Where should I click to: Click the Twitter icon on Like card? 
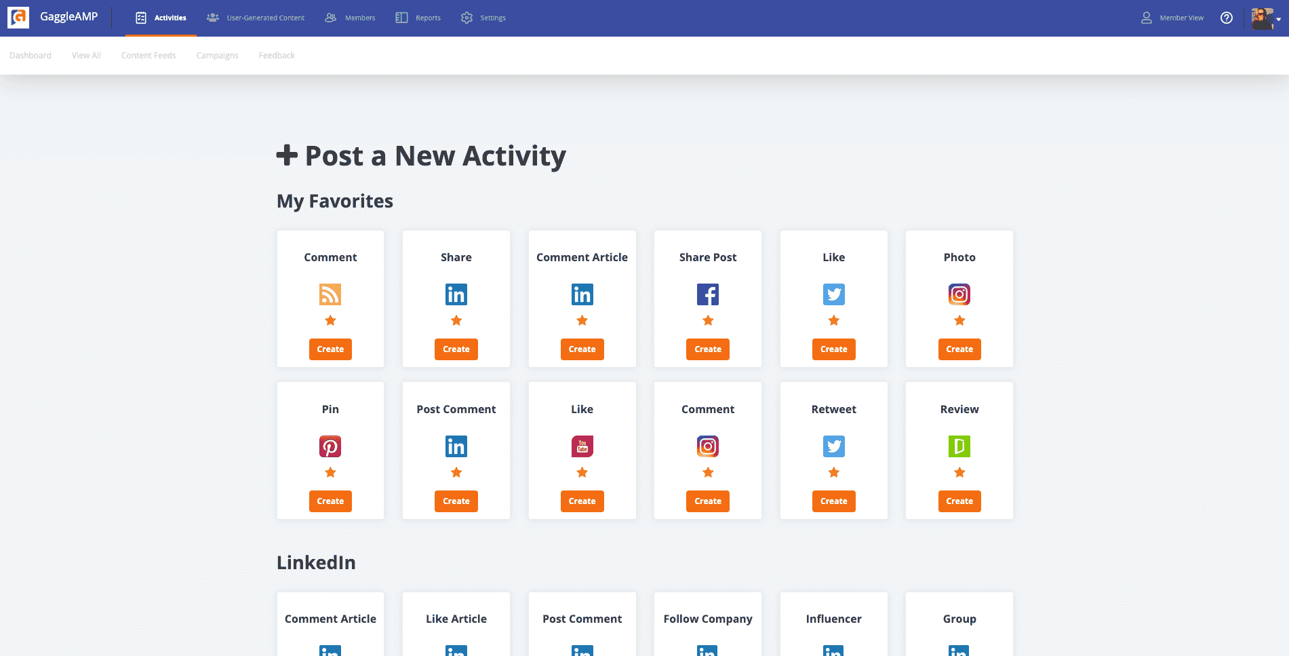[x=834, y=294]
